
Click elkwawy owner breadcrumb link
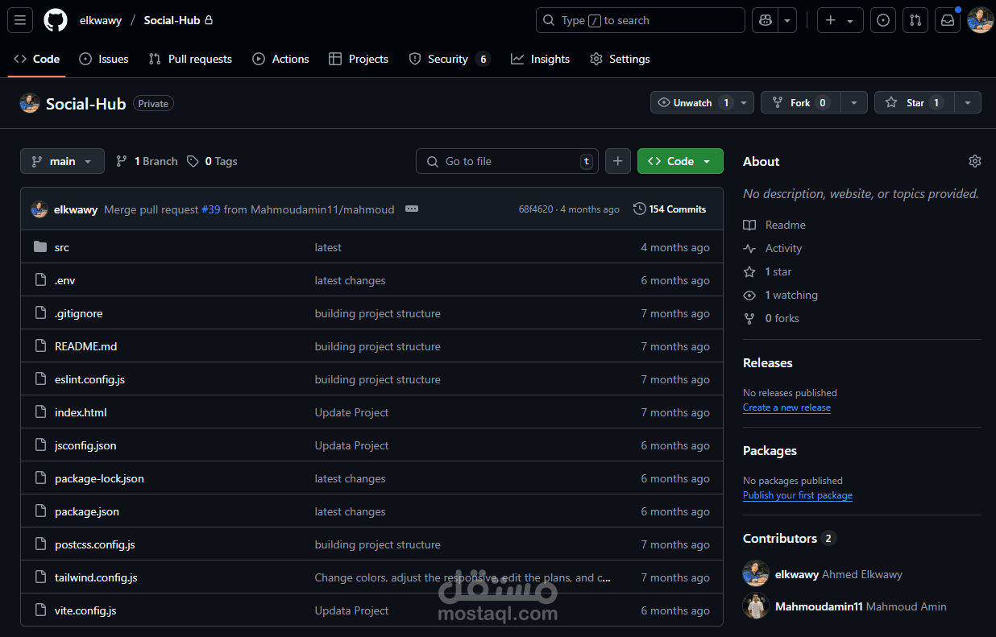click(x=101, y=20)
